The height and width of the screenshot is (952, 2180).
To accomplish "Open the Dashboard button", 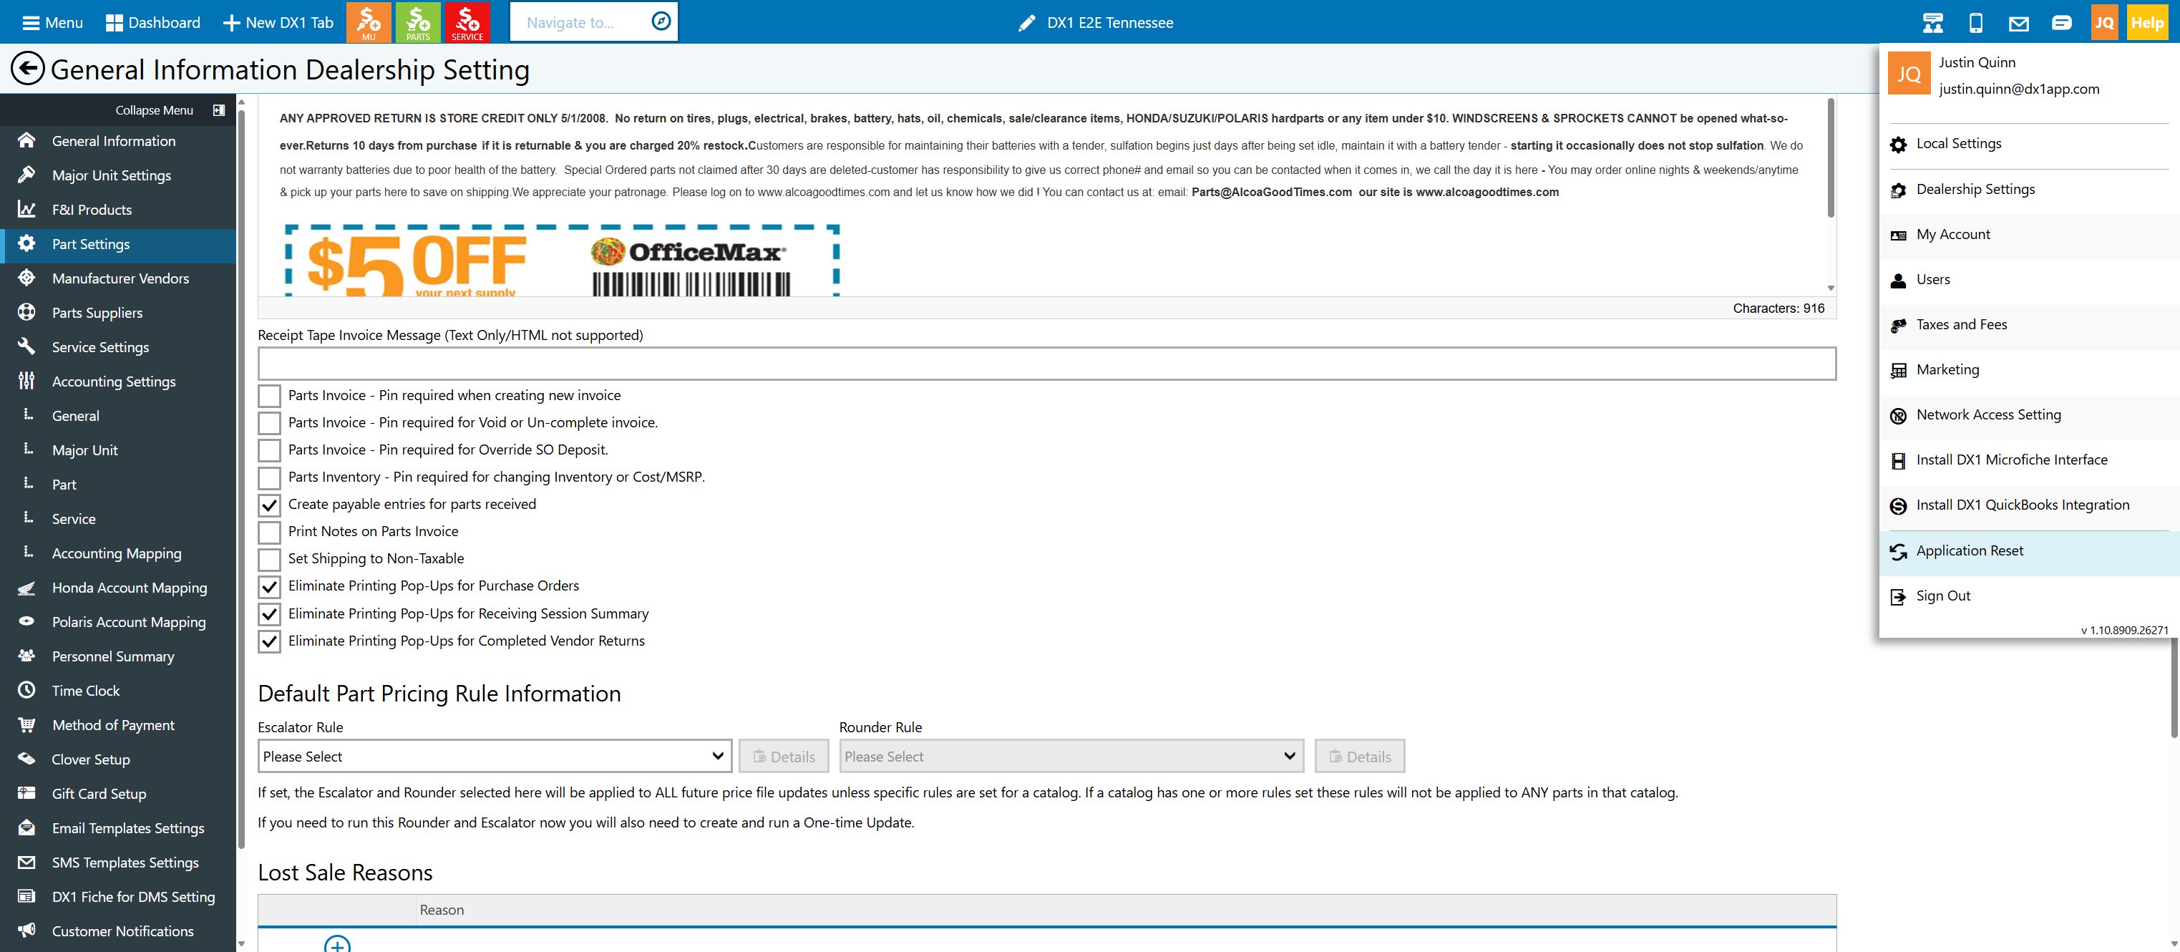I will [x=153, y=22].
